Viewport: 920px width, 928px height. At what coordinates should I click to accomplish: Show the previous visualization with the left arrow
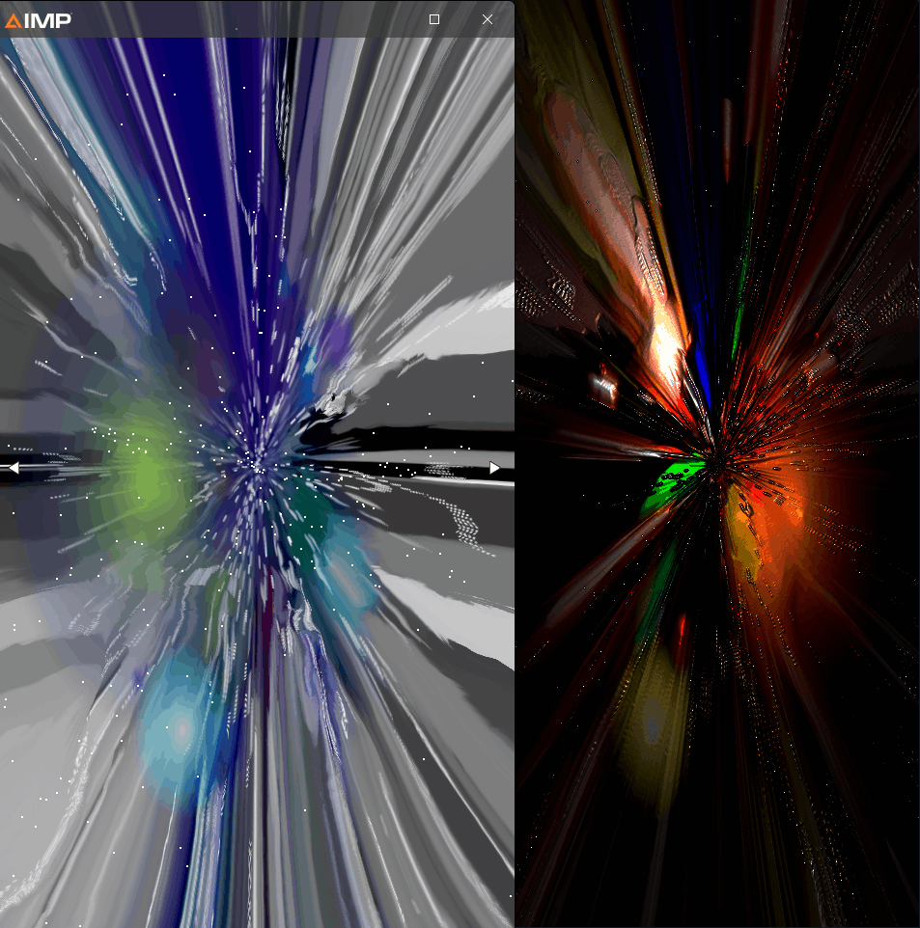coord(14,468)
